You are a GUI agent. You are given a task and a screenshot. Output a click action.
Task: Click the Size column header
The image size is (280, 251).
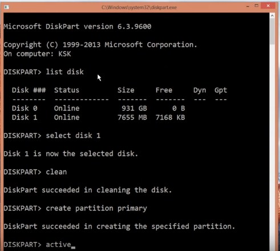pos(126,90)
